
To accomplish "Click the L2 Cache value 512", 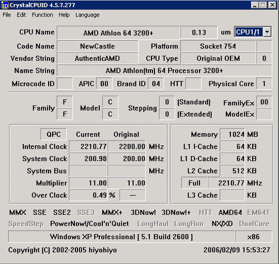I will pyautogui.click(x=232, y=171).
